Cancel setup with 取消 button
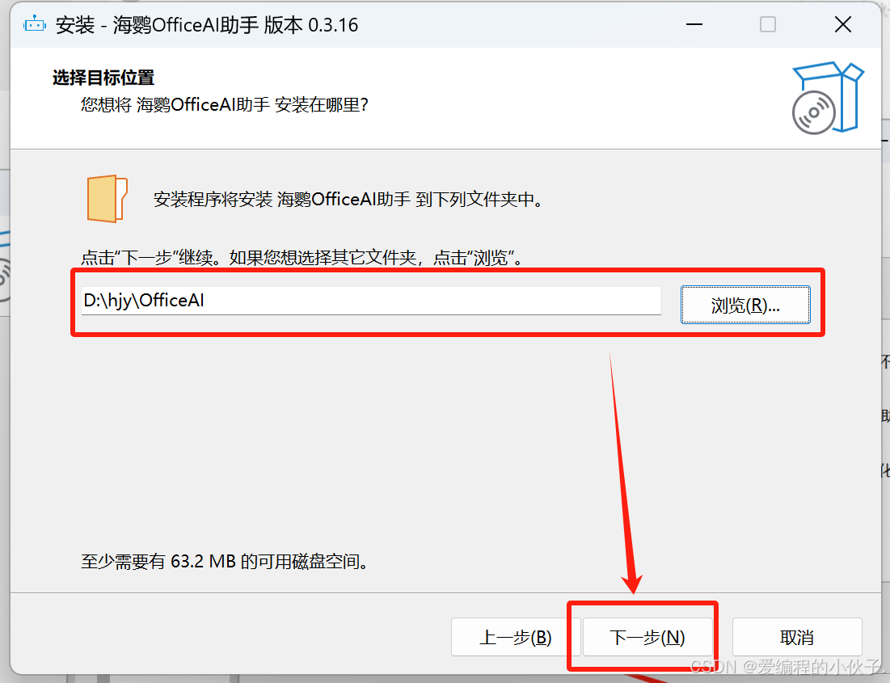 (x=797, y=637)
